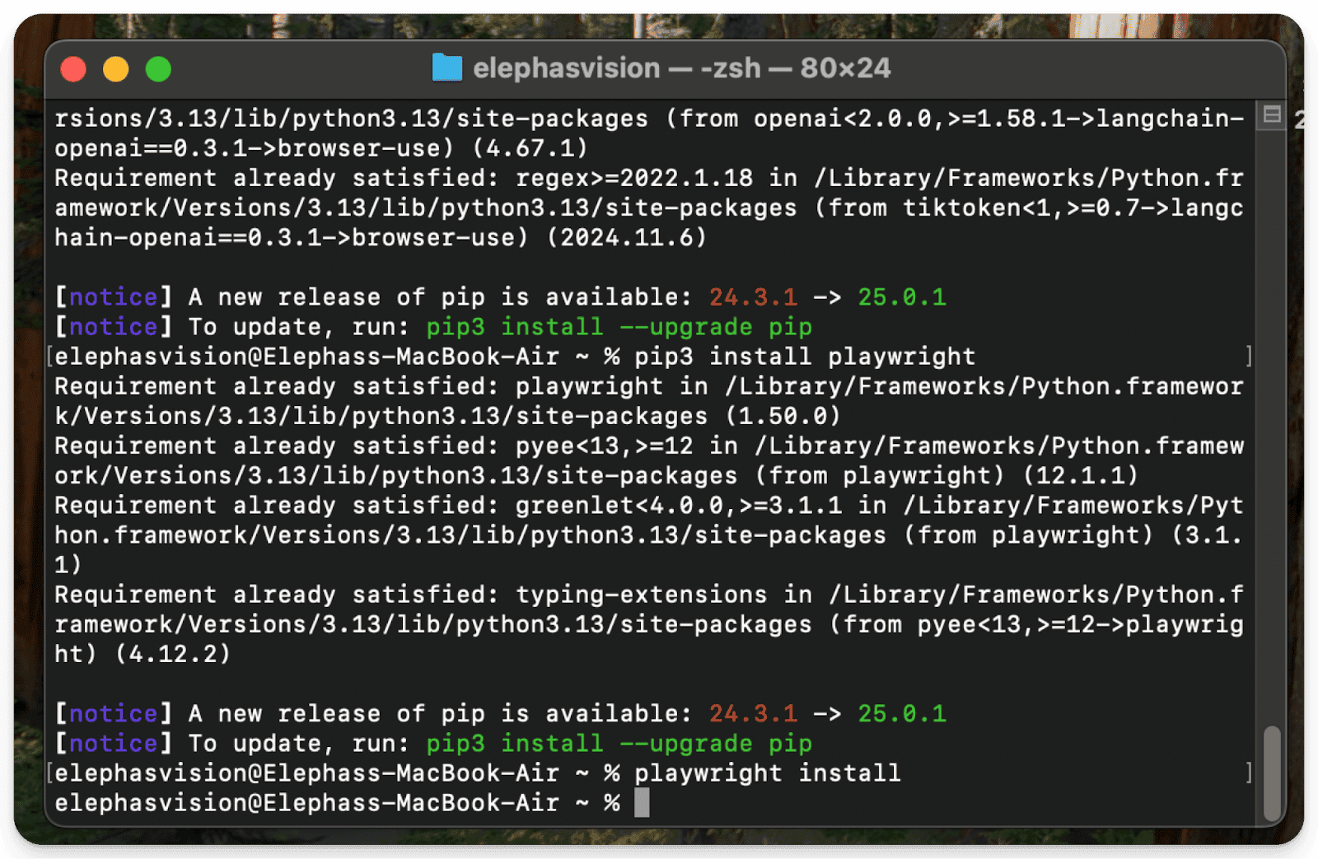Zoom the window using green button
This screenshot has width=1318, height=859.
pyautogui.click(x=158, y=69)
